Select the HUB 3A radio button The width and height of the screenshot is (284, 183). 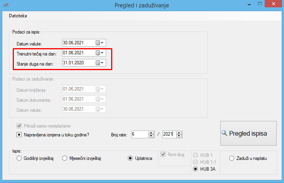pos(196,169)
